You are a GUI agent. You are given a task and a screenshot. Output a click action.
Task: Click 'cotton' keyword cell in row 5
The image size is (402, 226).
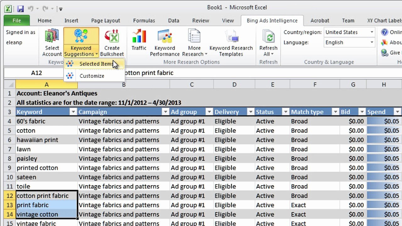pyautogui.click(x=46, y=131)
